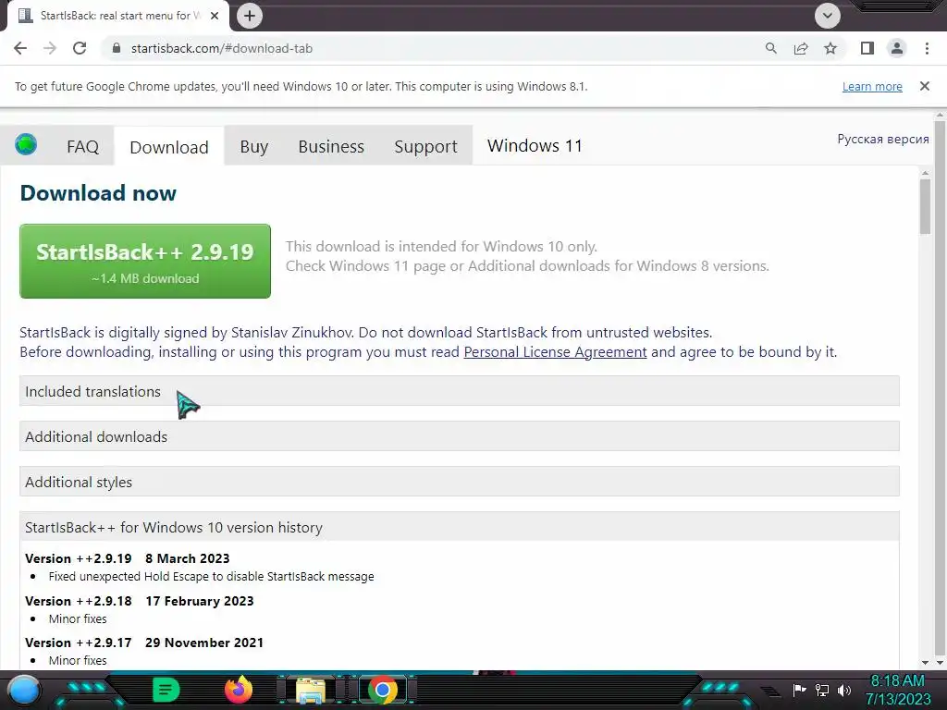Click the browser forward arrow
The width and height of the screenshot is (947, 710).
click(50, 48)
